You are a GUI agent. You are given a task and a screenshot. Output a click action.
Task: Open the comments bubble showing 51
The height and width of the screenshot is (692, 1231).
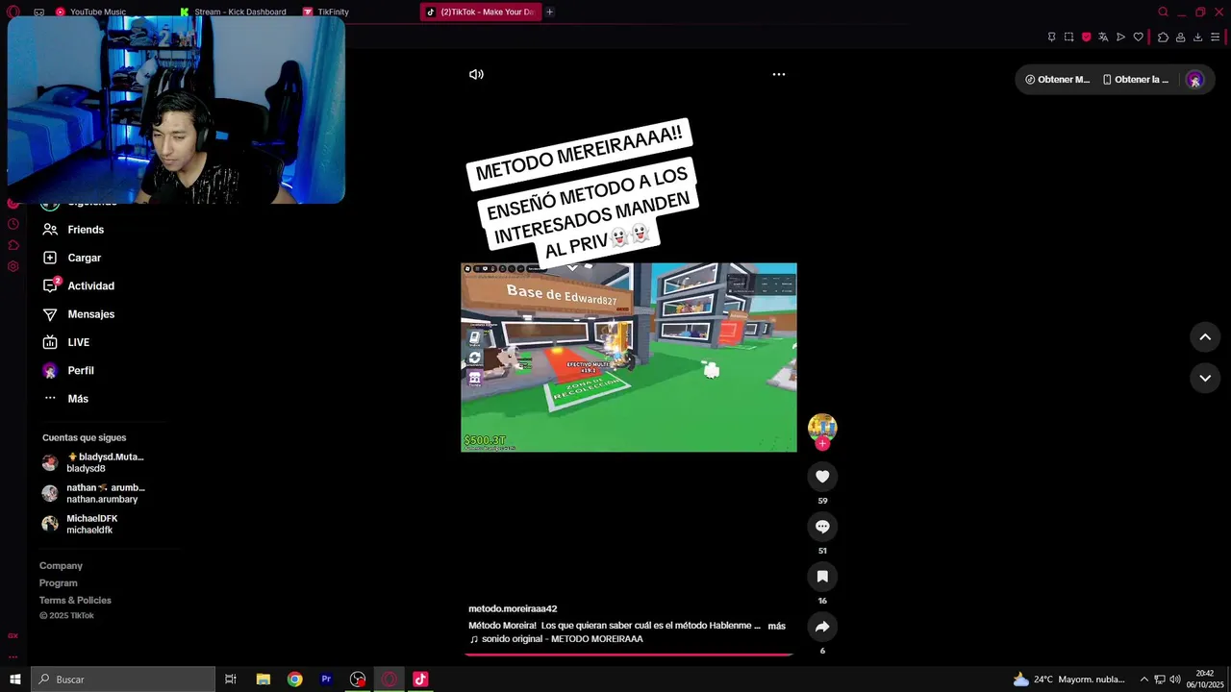(822, 527)
